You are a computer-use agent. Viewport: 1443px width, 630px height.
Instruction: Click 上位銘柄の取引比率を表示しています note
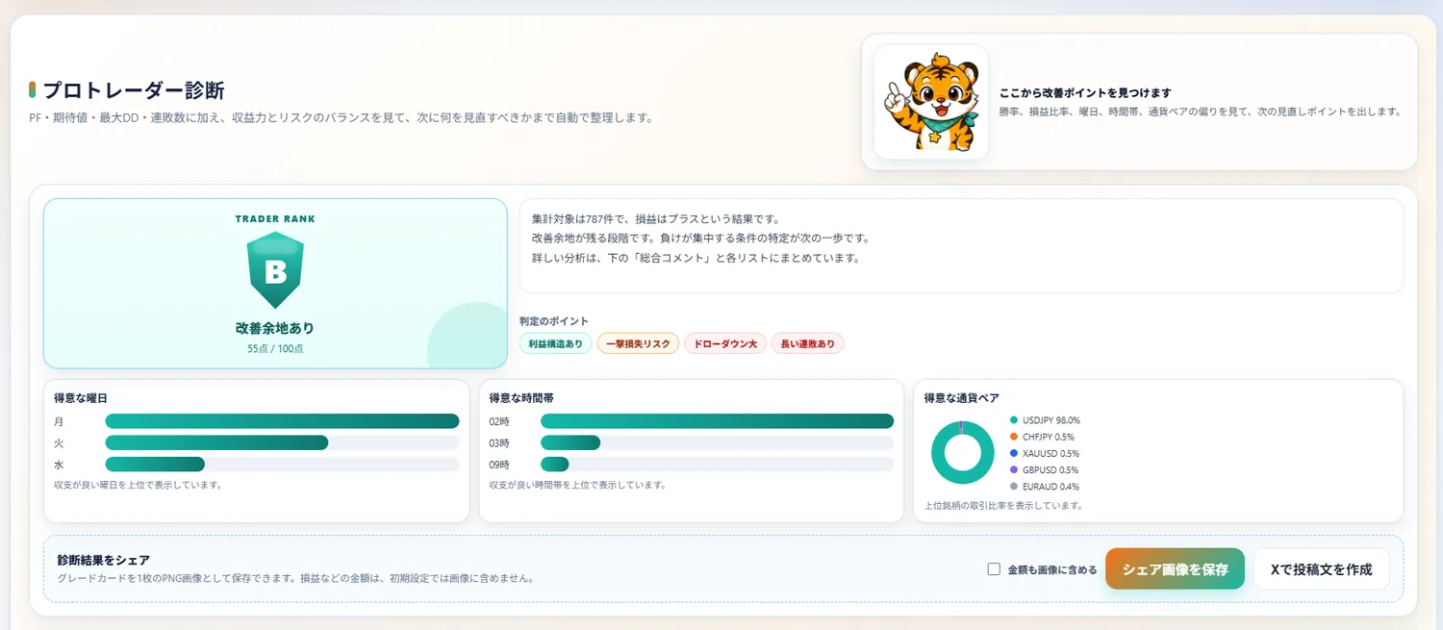click(x=1004, y=505)
